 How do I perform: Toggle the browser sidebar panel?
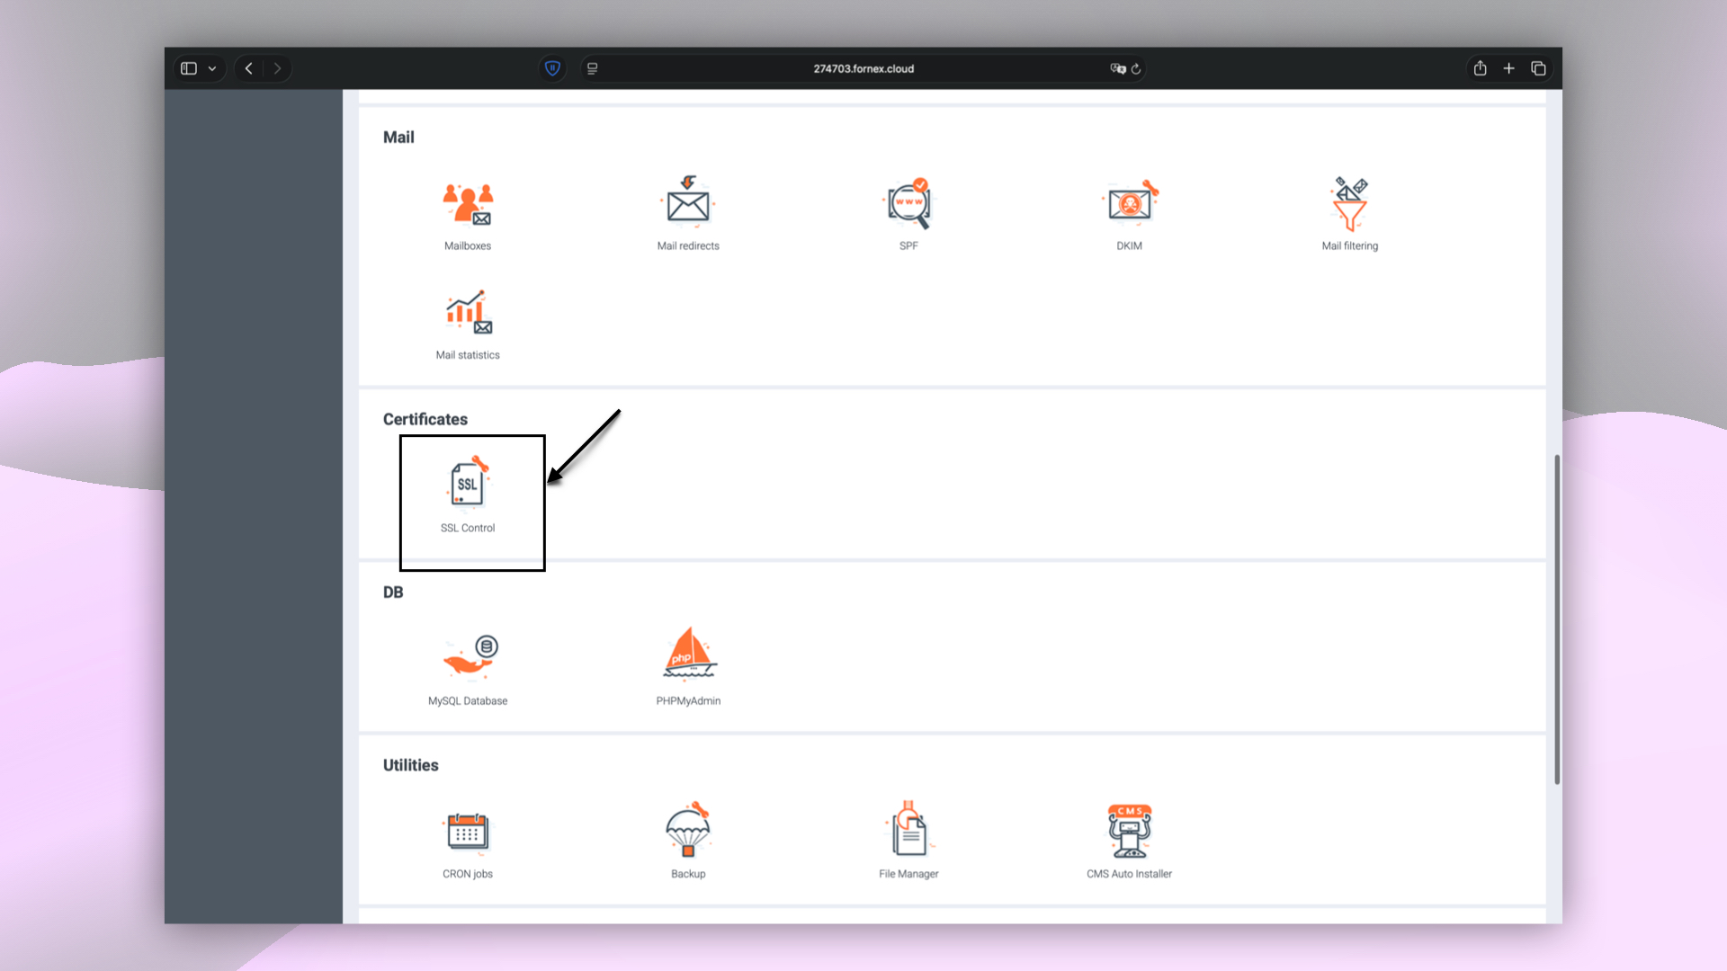(189, 68)
